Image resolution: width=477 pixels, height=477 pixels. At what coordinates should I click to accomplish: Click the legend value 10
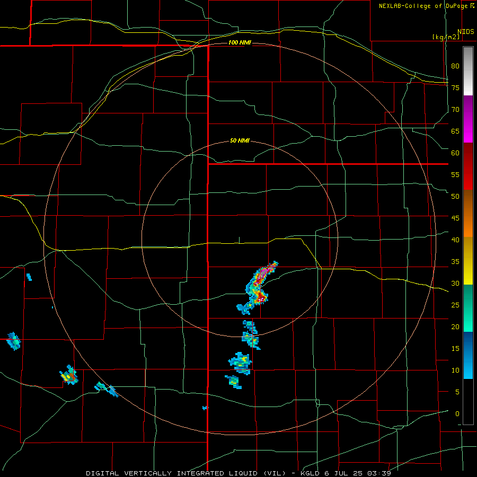(455, 370)
